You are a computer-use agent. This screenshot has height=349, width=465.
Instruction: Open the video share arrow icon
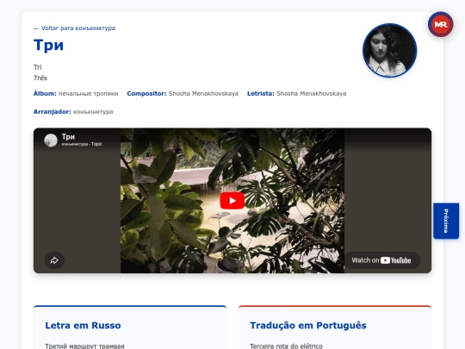[x=54, y=260]
